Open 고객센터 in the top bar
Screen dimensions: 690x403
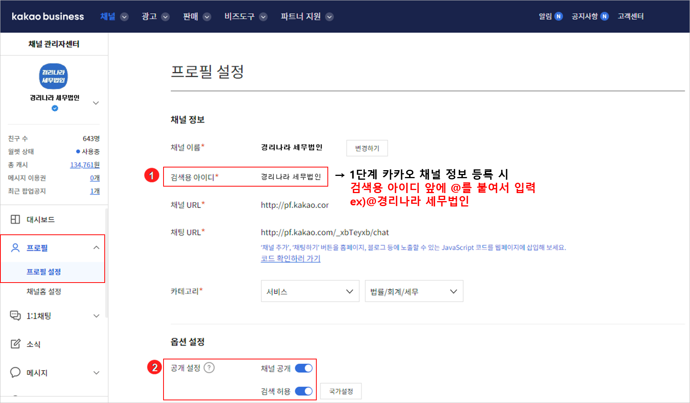pos(630,16)
